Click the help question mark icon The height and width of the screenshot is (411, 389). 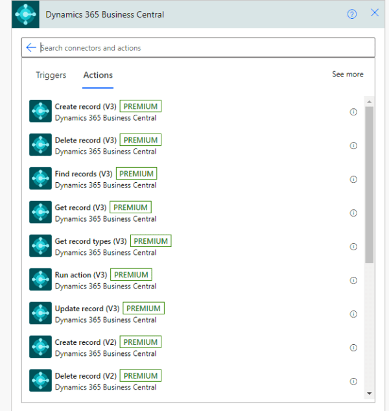pyautogui.click(x=352, y=14)
